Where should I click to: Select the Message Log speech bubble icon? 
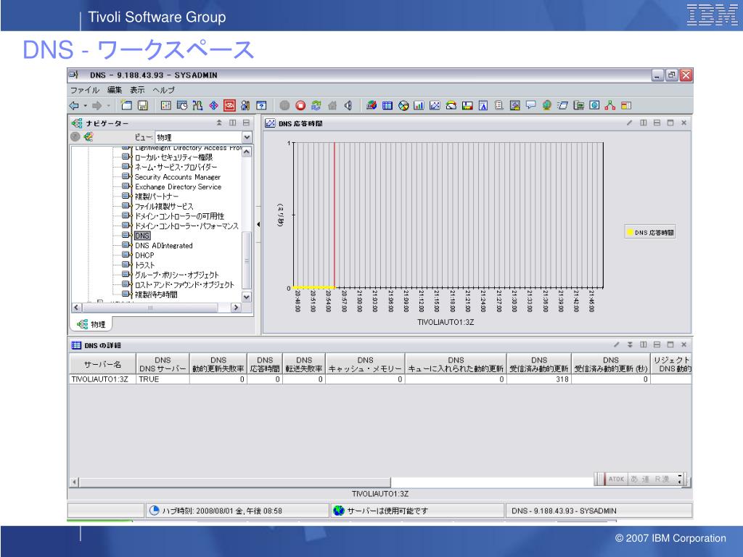(530, 105)
